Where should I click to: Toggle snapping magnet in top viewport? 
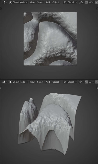[87, 2]
